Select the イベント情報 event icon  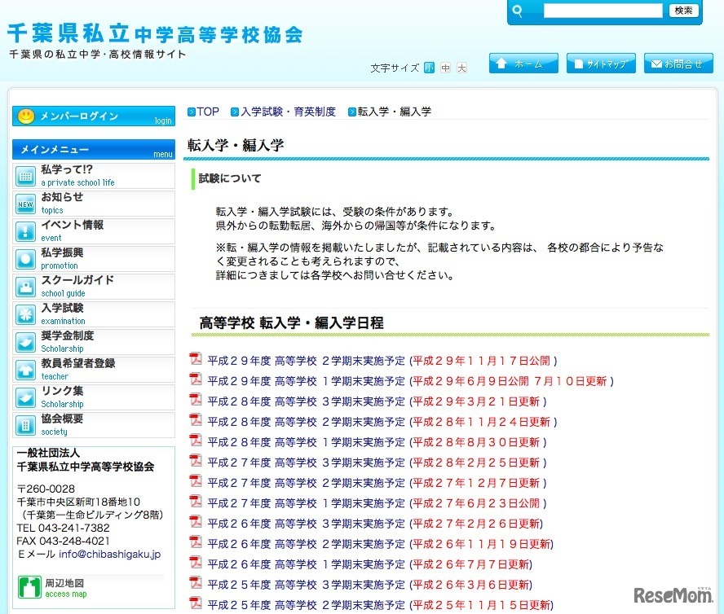coord(26,230)
